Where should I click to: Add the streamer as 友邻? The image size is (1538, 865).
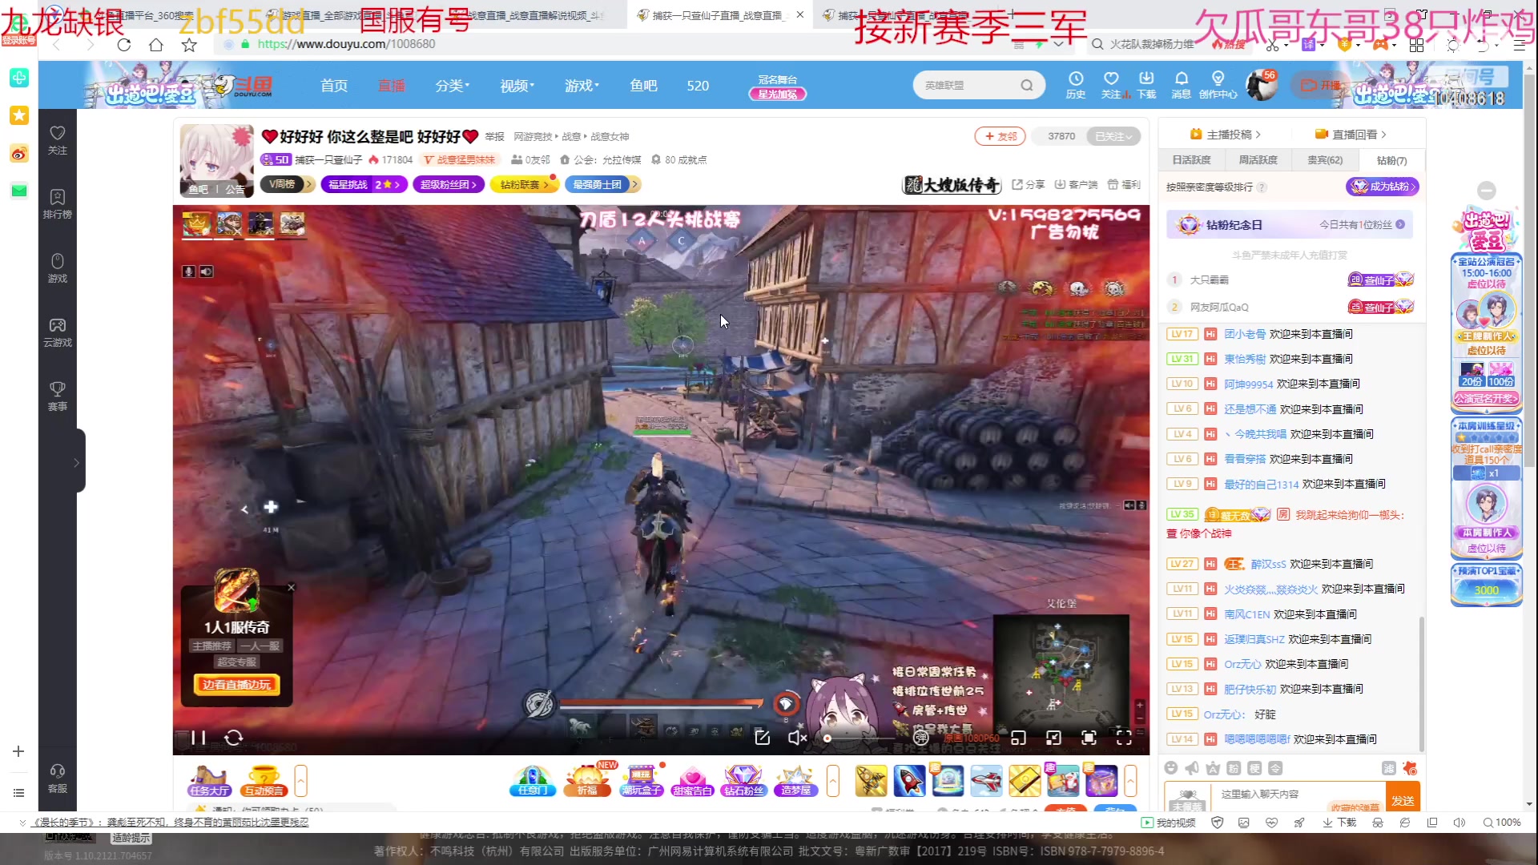tap(1000, 136)
